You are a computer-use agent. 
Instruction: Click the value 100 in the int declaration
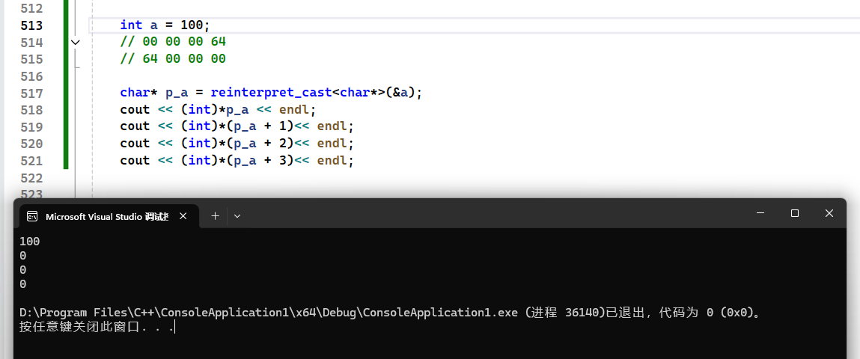tap(192, 25)
